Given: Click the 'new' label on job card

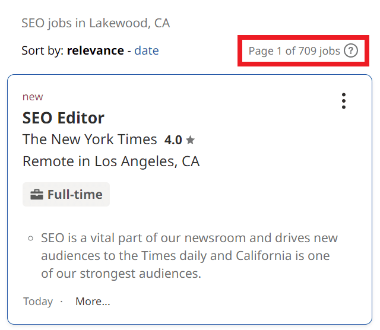Looking at the screenshot, I should click(x=33, y=97).
